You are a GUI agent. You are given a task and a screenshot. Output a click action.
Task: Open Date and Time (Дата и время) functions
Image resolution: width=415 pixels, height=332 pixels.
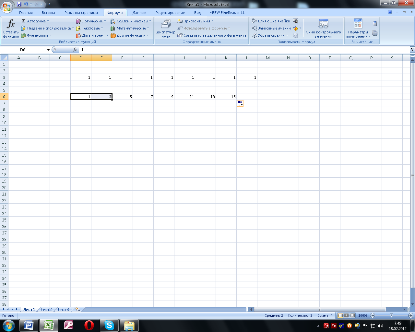92,35
